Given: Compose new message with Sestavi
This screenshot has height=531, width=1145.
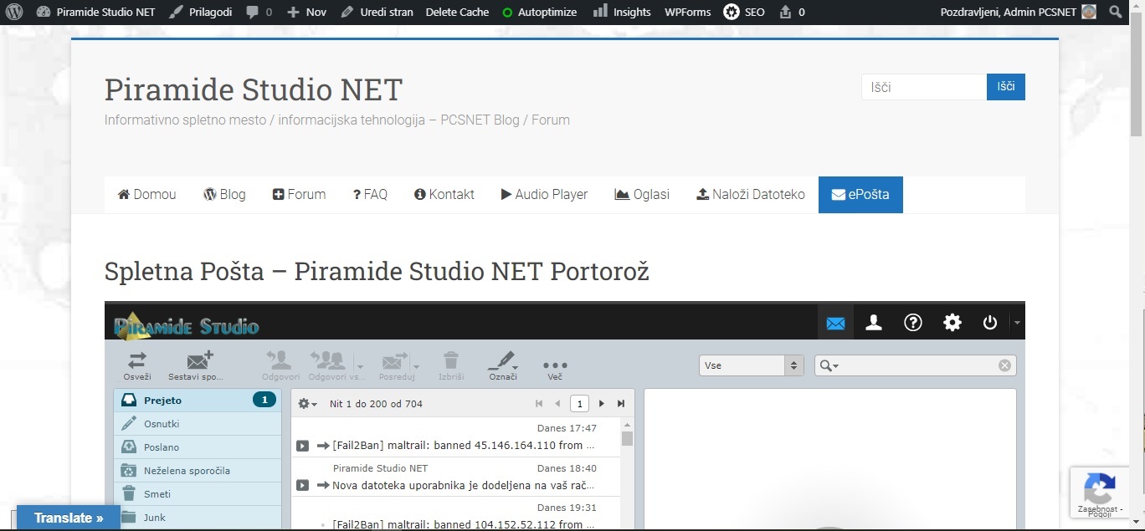Looking at the screenshot, I should (197, 365).
